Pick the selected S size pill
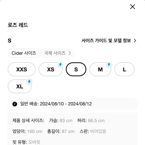Image resolution: width=145 pixels, height=145 pixels. click(x=76, y=69)
